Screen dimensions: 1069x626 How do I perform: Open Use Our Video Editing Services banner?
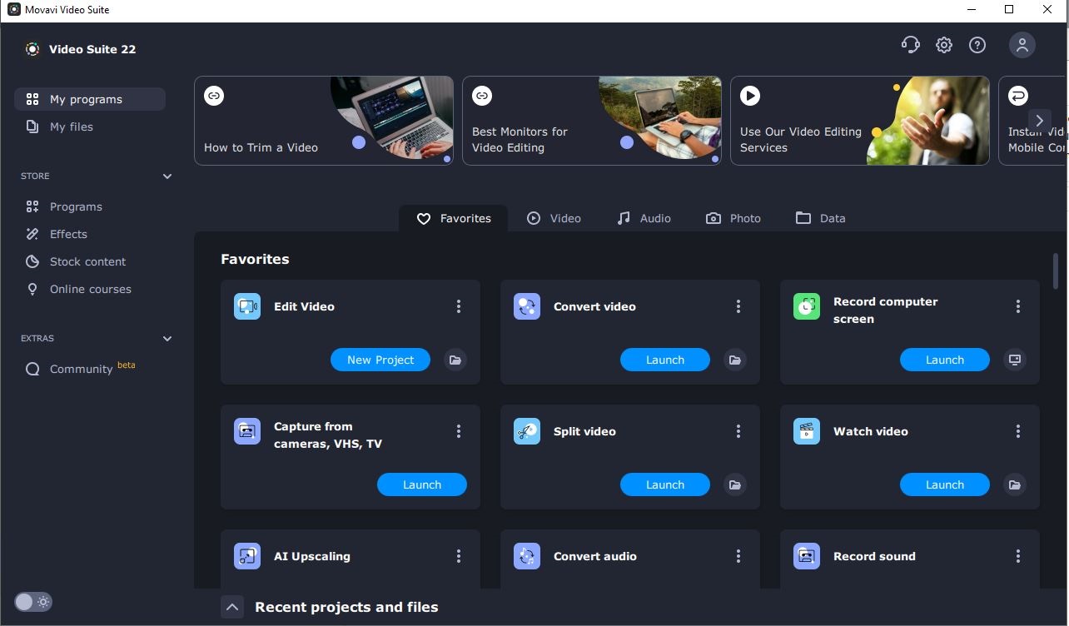[860, 121]
